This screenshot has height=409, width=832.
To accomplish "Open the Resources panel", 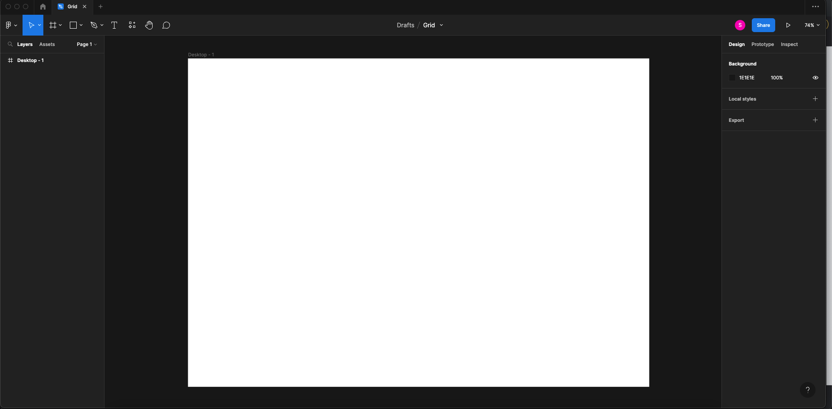I will pos(132,25).
